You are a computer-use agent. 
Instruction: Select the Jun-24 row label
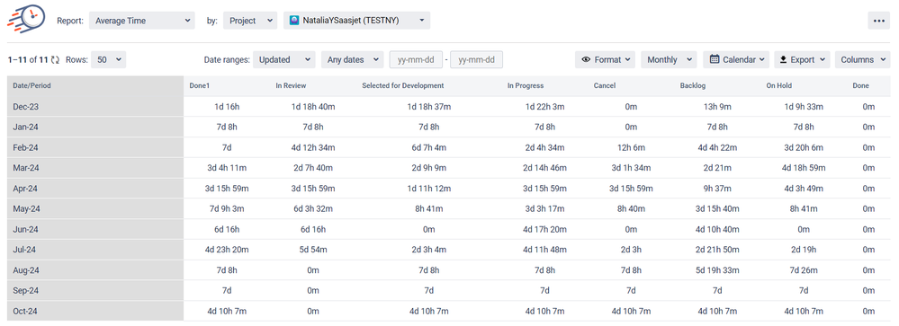(x=26, y=229)
